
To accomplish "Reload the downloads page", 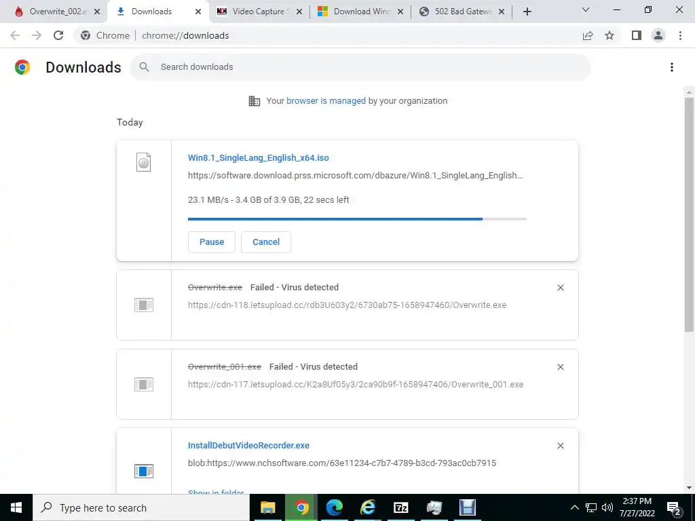I will [x=58, y=35].
